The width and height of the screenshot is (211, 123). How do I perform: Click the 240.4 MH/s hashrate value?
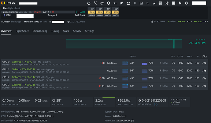pos(197,43)
